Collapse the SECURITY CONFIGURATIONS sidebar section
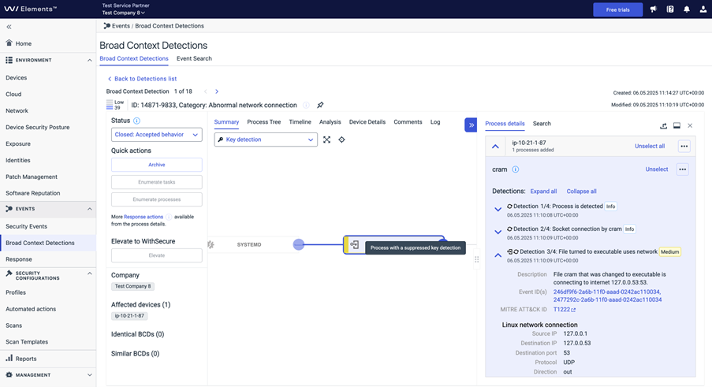The image size is (712, 387). click(x=89, y=274)
